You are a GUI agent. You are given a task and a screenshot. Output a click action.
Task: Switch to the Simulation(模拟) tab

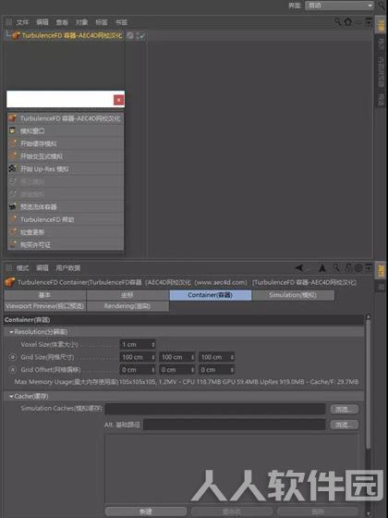[x=293, y=295]
